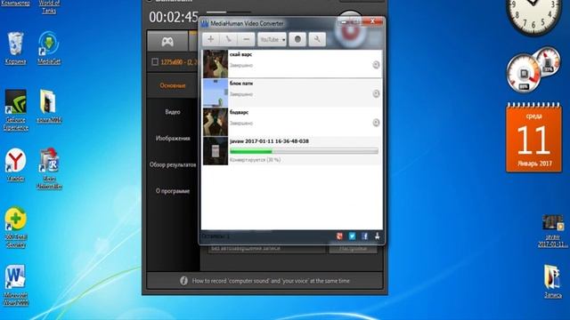Locate the converted file for бэдварс
Viewport: 570px width, 320px height.
pyautogui.click(x=376, y=123)
